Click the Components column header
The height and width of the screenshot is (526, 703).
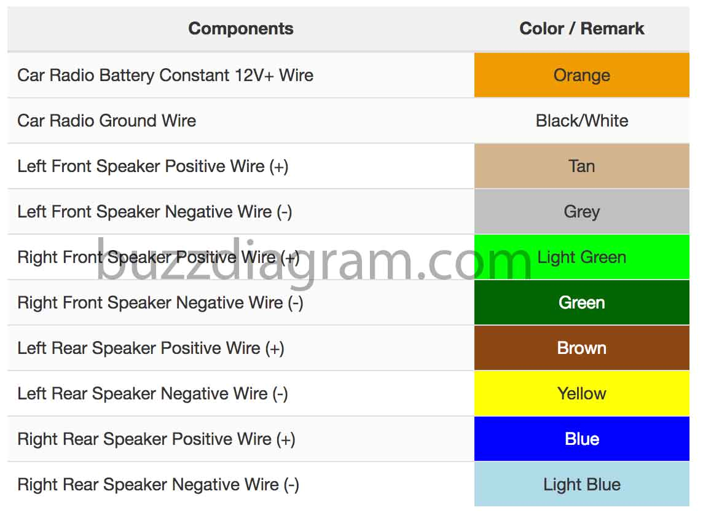pos(240,29)
